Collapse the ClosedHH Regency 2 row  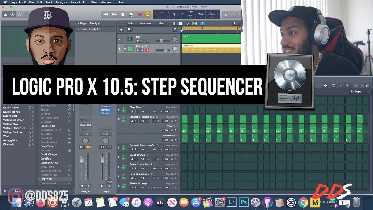click(x=119, y=119)
